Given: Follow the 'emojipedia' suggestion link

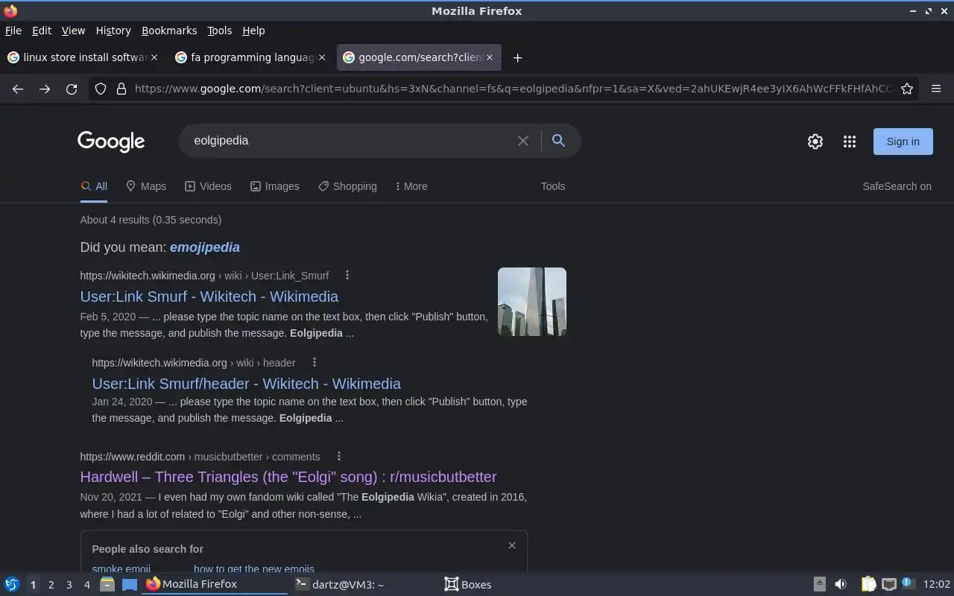Looking at the screenshot, I should (205, 247).
